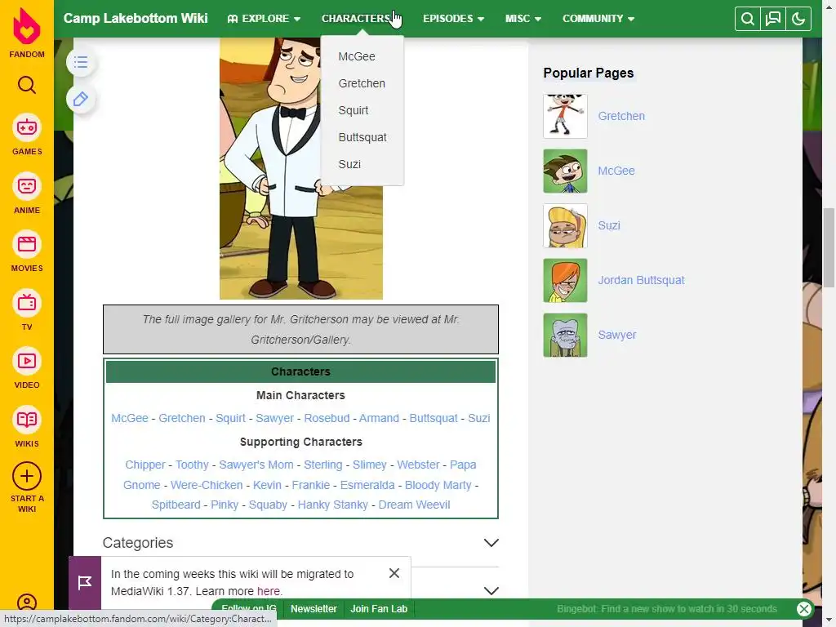Open Dream Weevil link

[x=414, y=505]
